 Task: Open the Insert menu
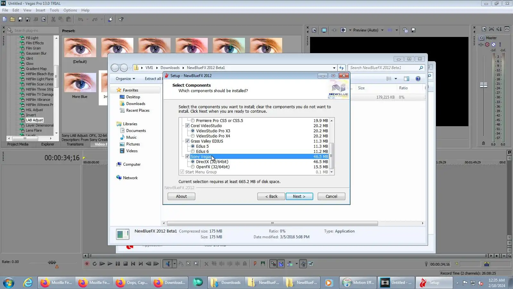(40, 10)
